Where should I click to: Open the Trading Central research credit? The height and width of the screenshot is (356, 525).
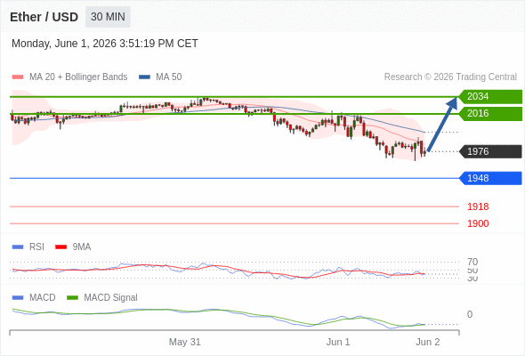pos(450,77)
